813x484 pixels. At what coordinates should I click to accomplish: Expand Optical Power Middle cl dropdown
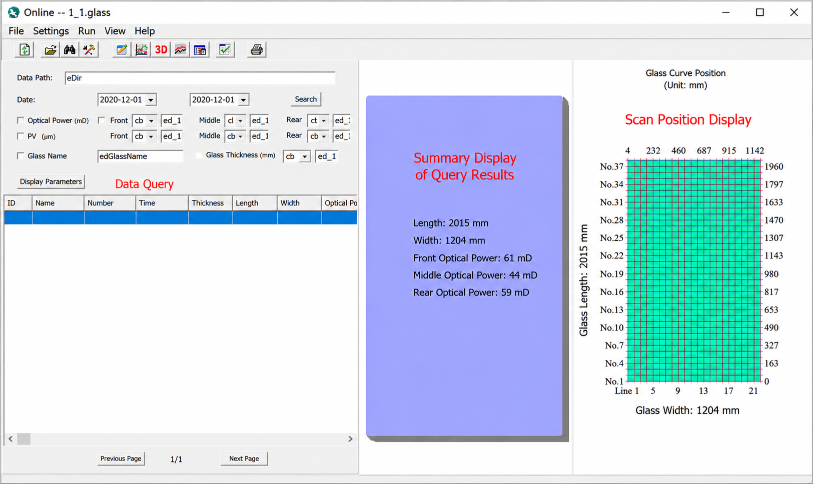point(241,120)
